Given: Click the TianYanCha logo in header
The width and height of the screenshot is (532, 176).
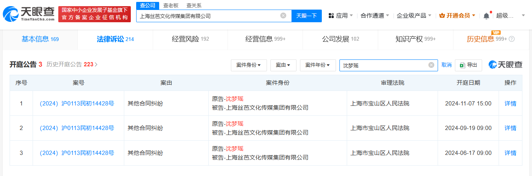Looking at the screenshot, I should pos(28,14).
